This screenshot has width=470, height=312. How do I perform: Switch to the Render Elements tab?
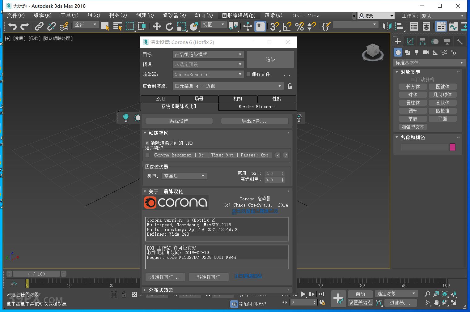click(257, 107)
